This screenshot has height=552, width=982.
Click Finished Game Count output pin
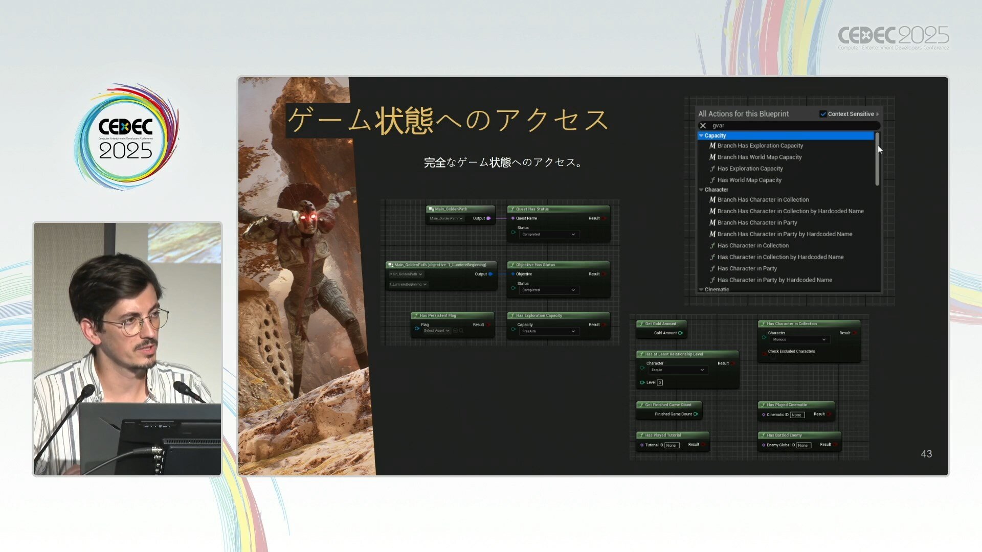pos(696,415)
